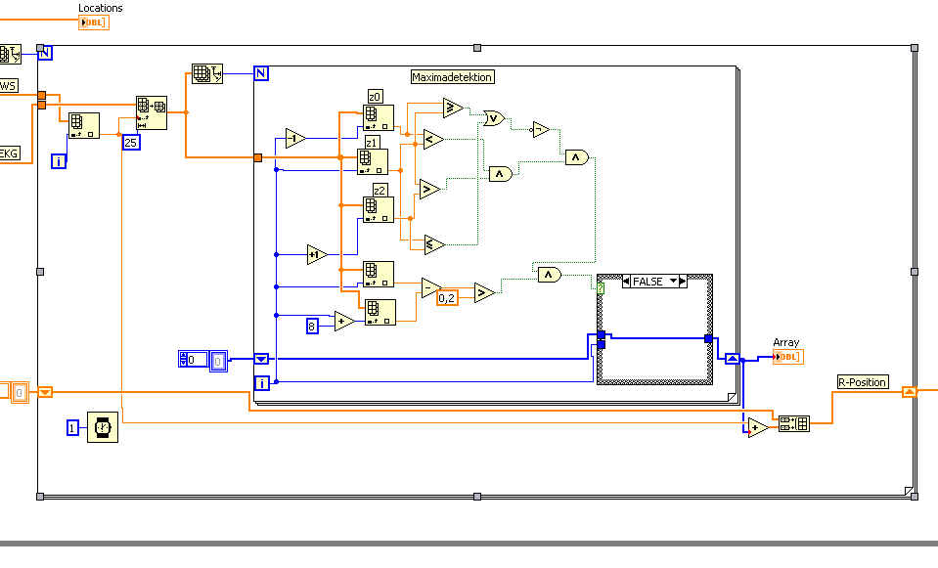
Task: Click the Array indicator label text
Action: point(786,342)
